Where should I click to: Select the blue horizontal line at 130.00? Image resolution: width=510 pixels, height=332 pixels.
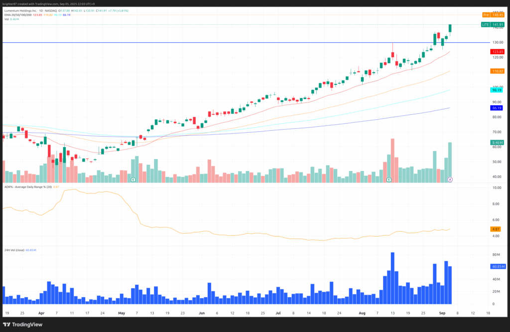pos(246,43)
